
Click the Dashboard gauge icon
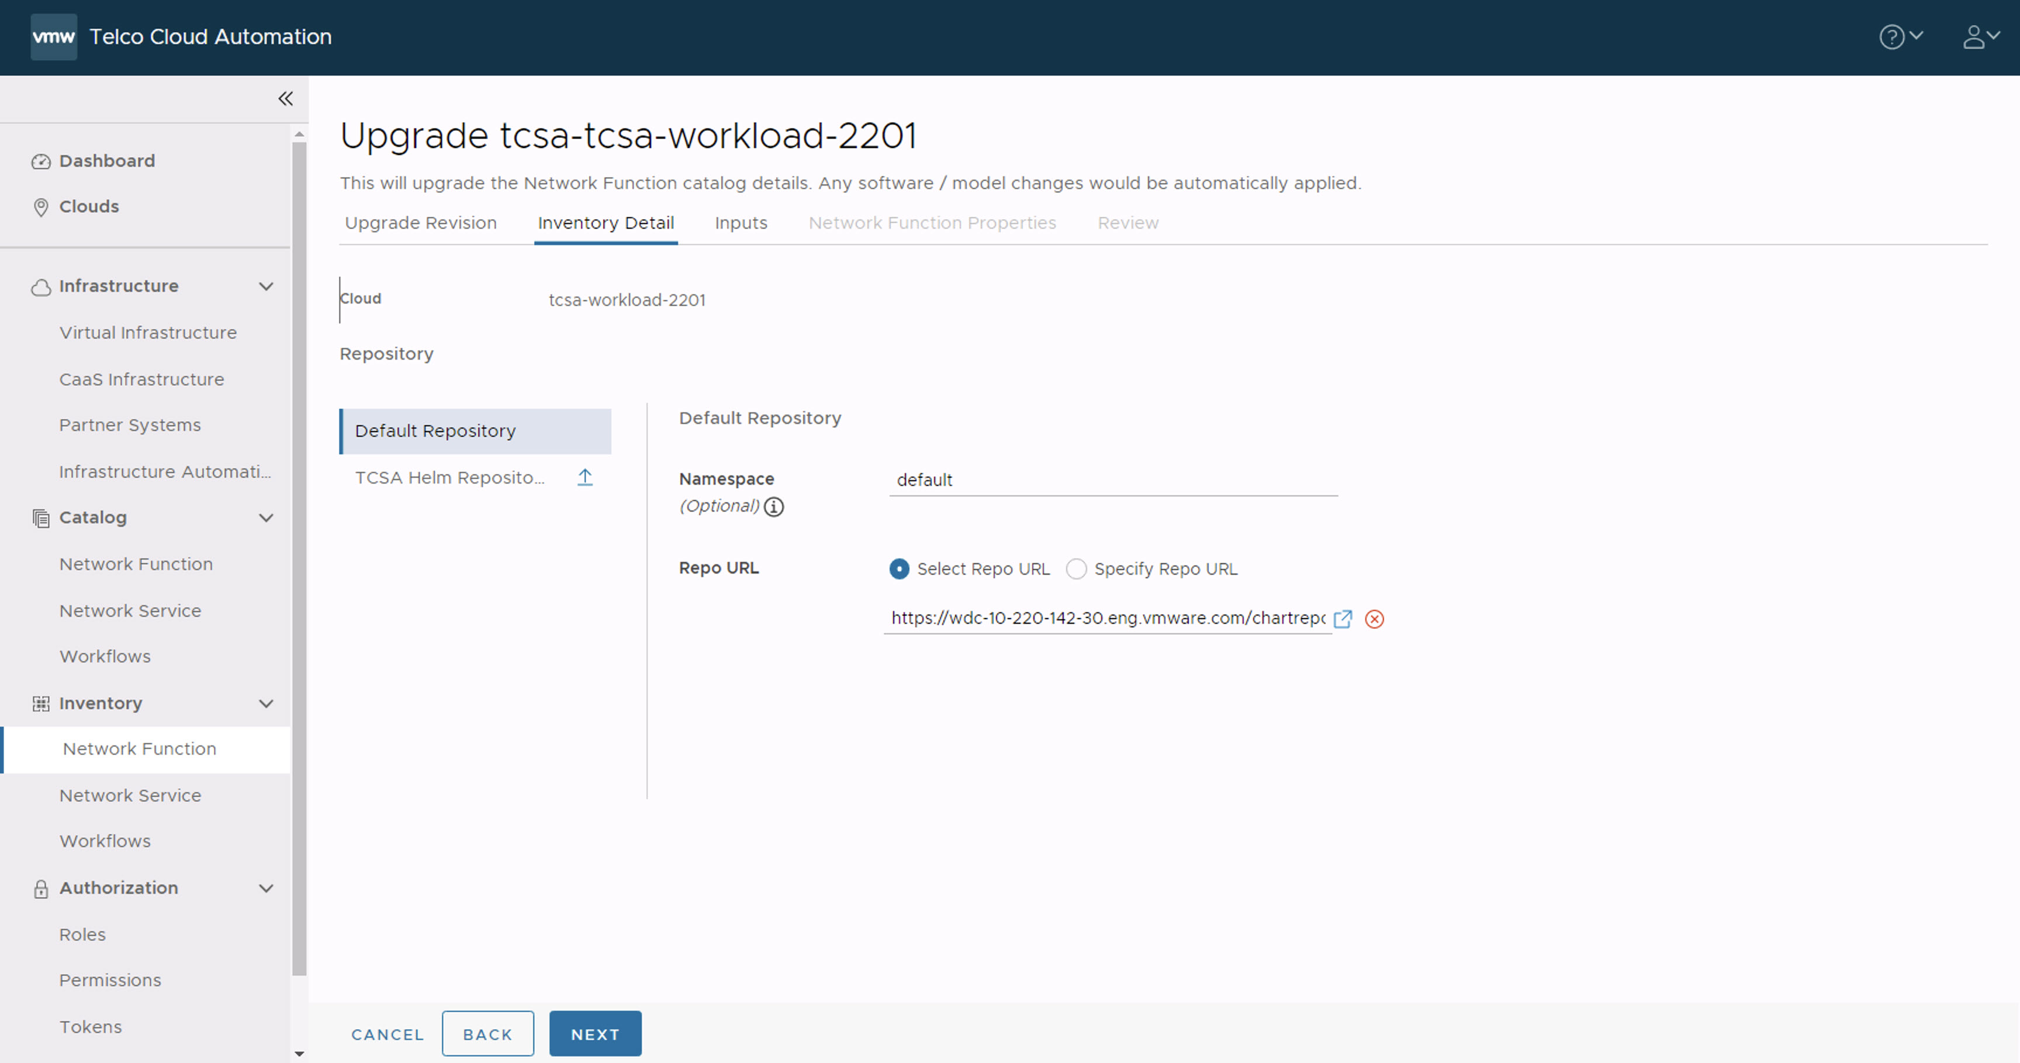41,161
